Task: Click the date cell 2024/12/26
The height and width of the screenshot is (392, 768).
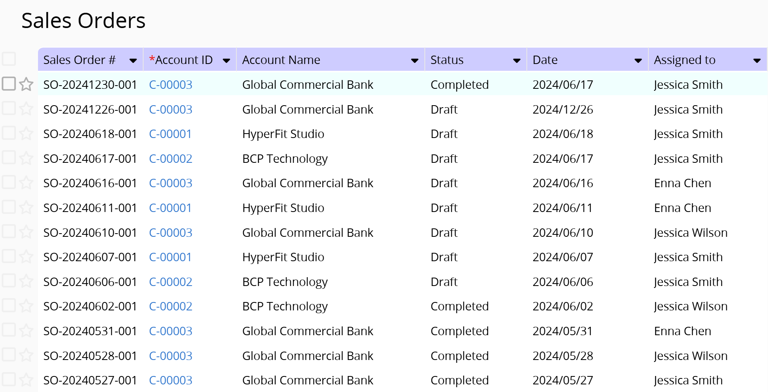Action: click(x=563, y=110)
